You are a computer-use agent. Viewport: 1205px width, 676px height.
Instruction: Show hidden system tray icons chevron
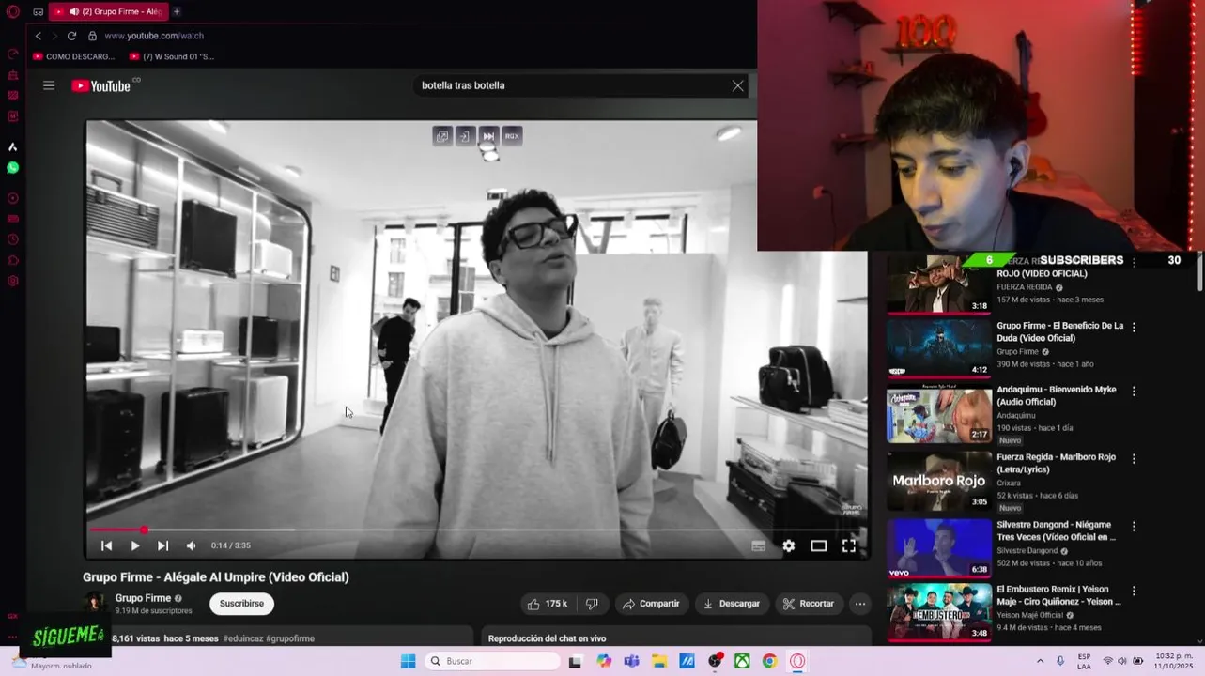point(1040,661)
